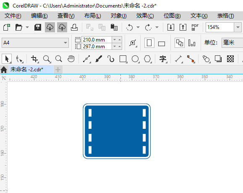Apply layout to all pages
Image resolution: width=243 pixels, height=193 pixels.
[180, 43]
